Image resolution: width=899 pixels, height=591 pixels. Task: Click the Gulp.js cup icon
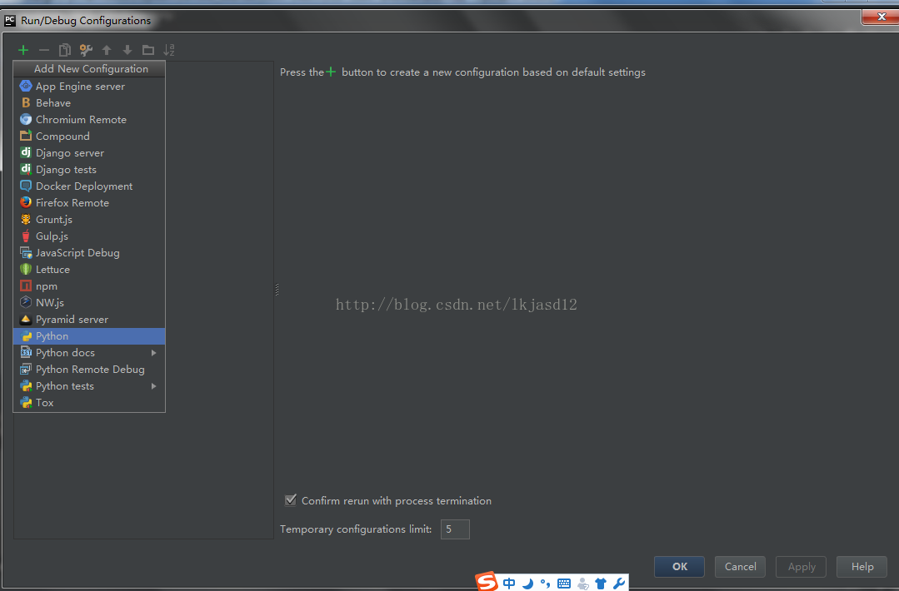tap(26, 236)
